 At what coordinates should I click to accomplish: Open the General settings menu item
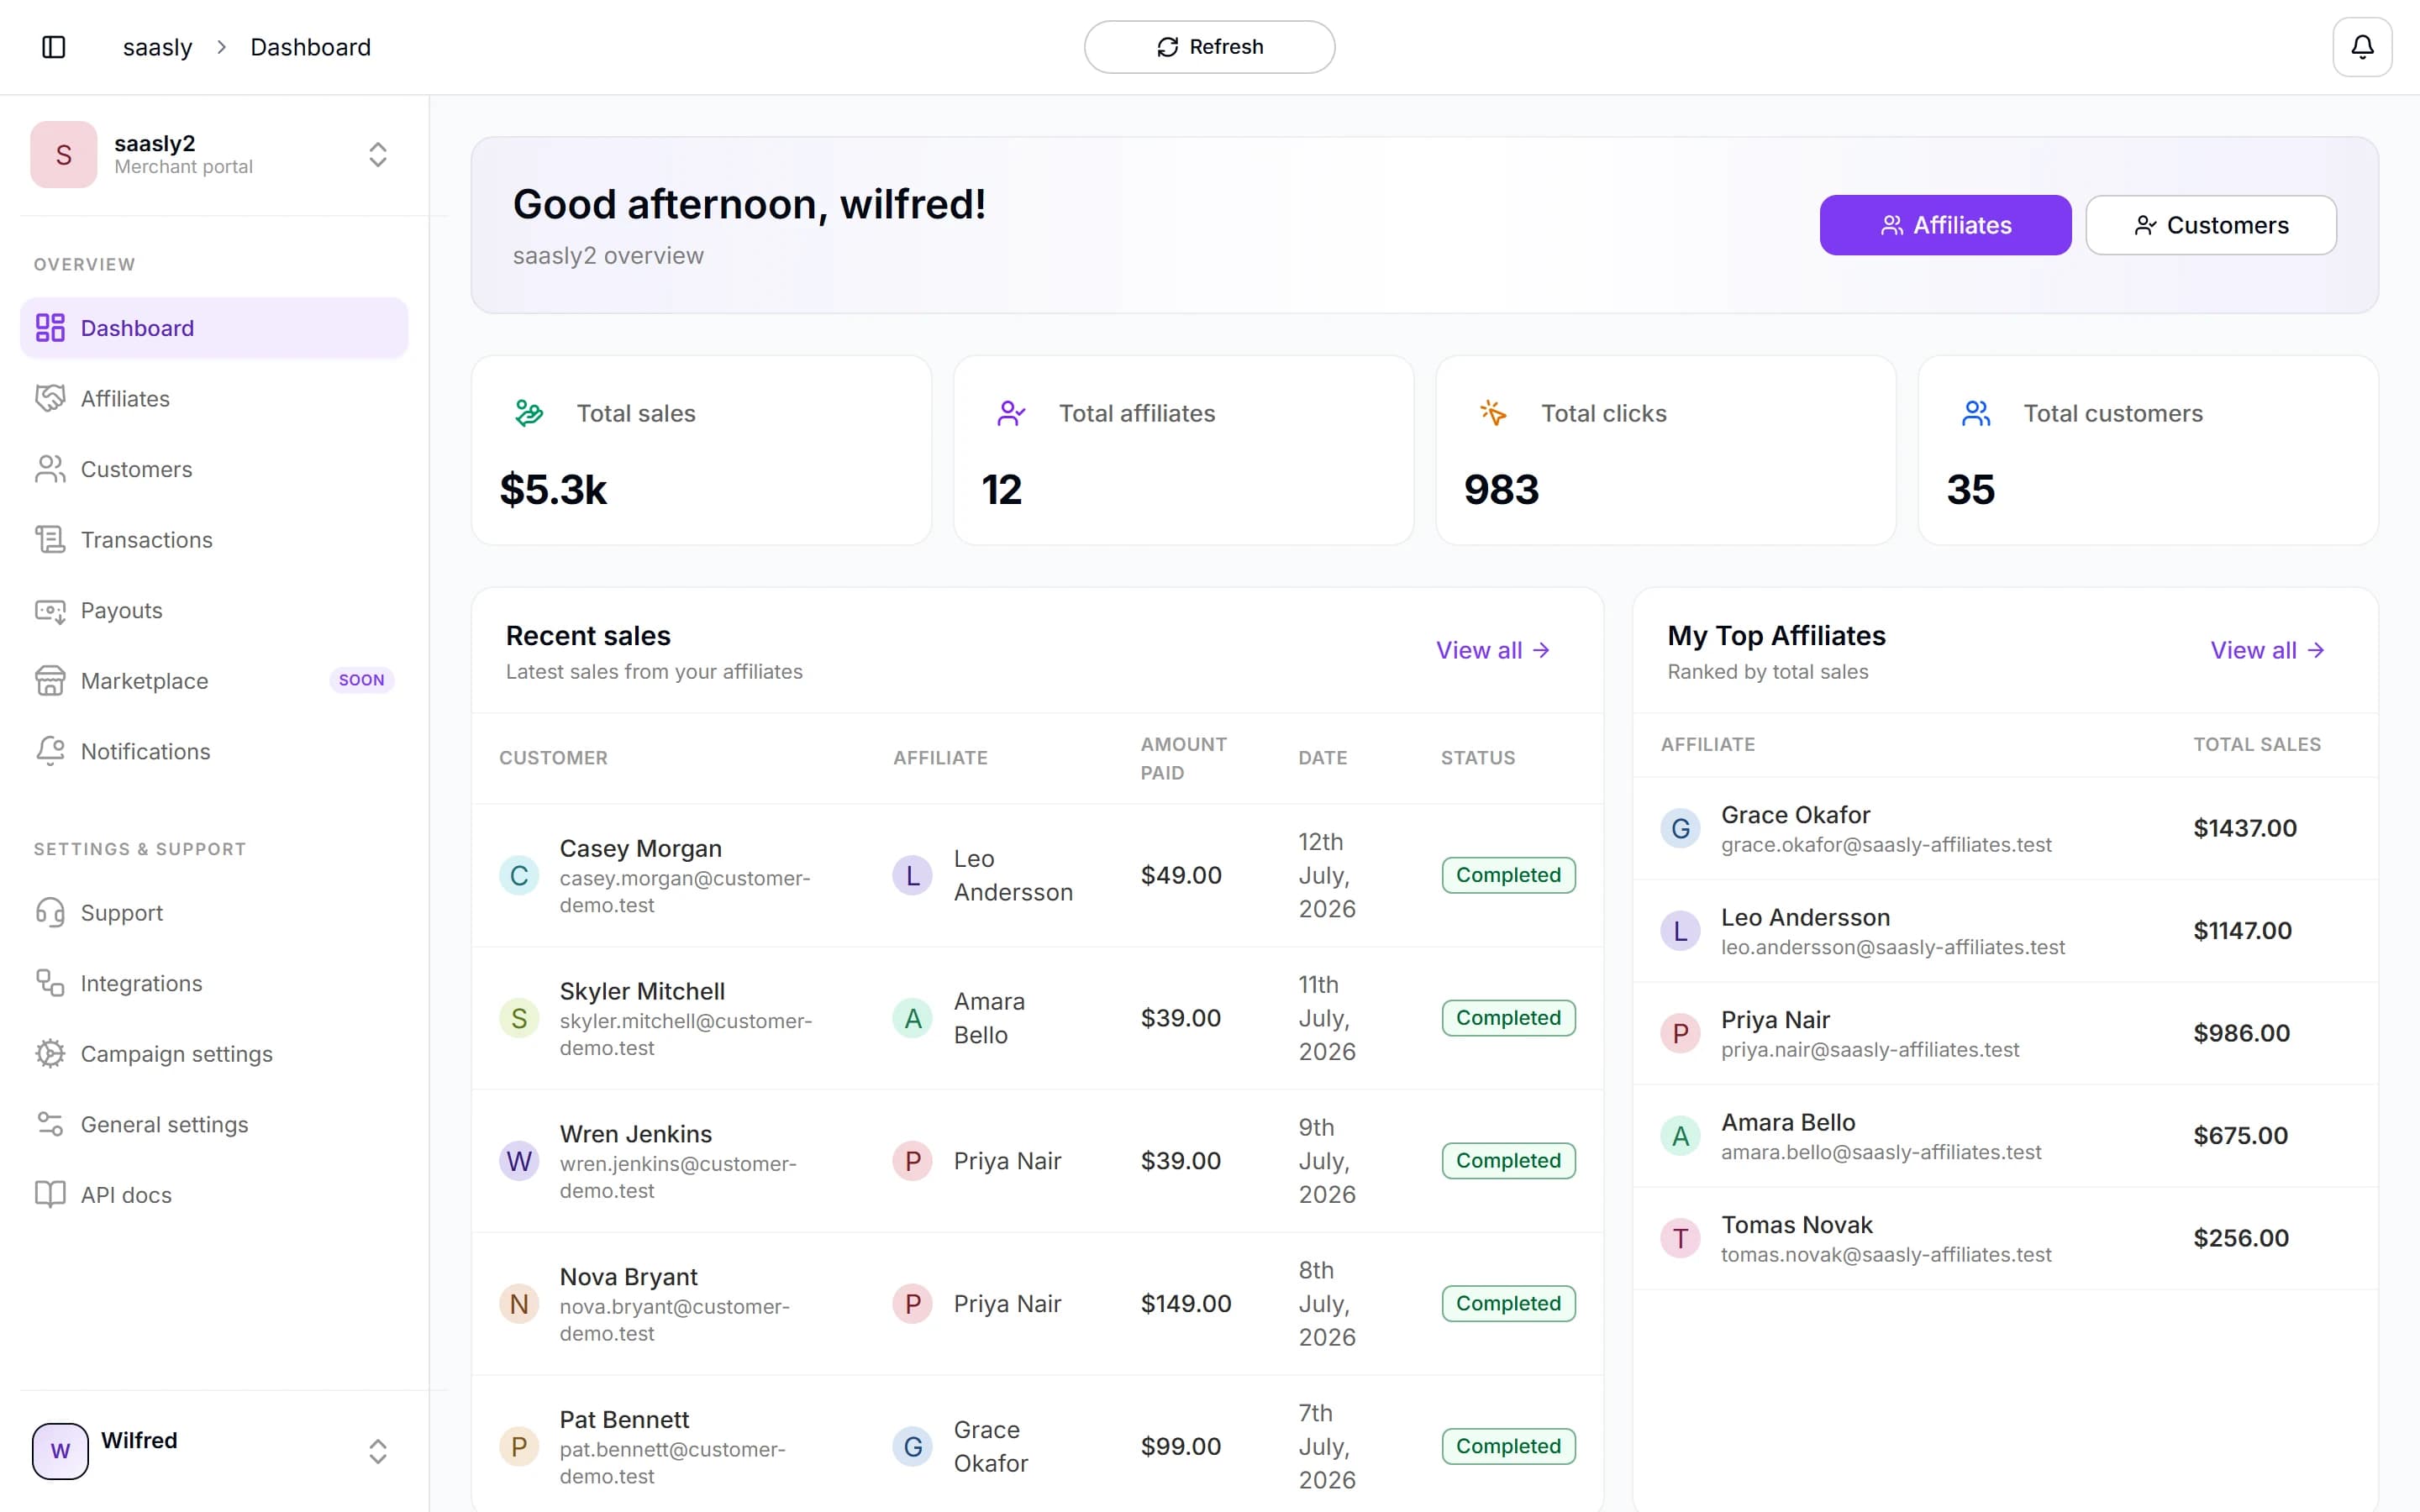[214, 1124]
